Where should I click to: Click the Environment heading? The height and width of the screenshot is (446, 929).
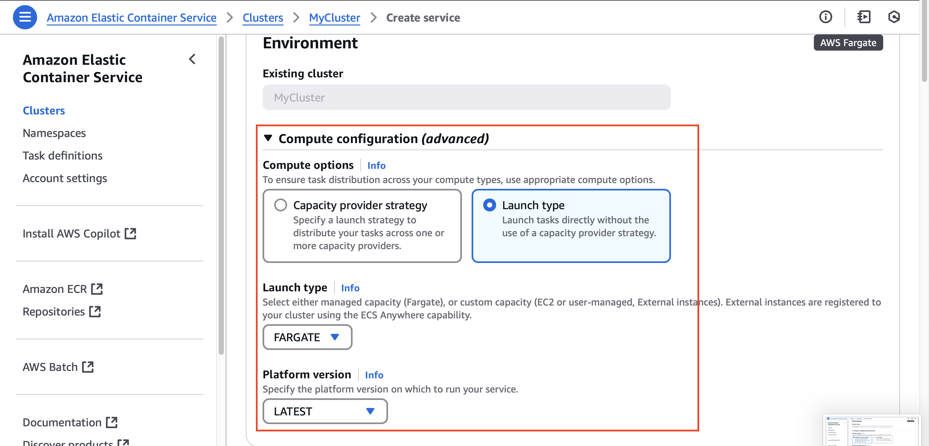[x=310, y=43]
